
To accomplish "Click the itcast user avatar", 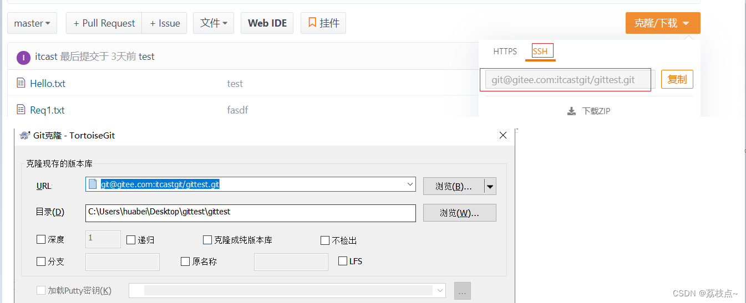I will pyautogui.click(x=23, y=57).
